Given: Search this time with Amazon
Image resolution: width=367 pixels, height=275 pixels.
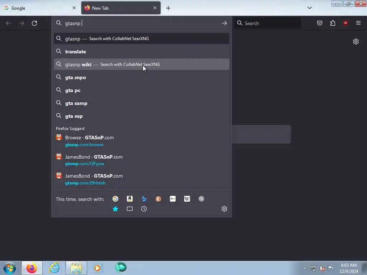Looking at the screenshot, I should pos(130,199).
